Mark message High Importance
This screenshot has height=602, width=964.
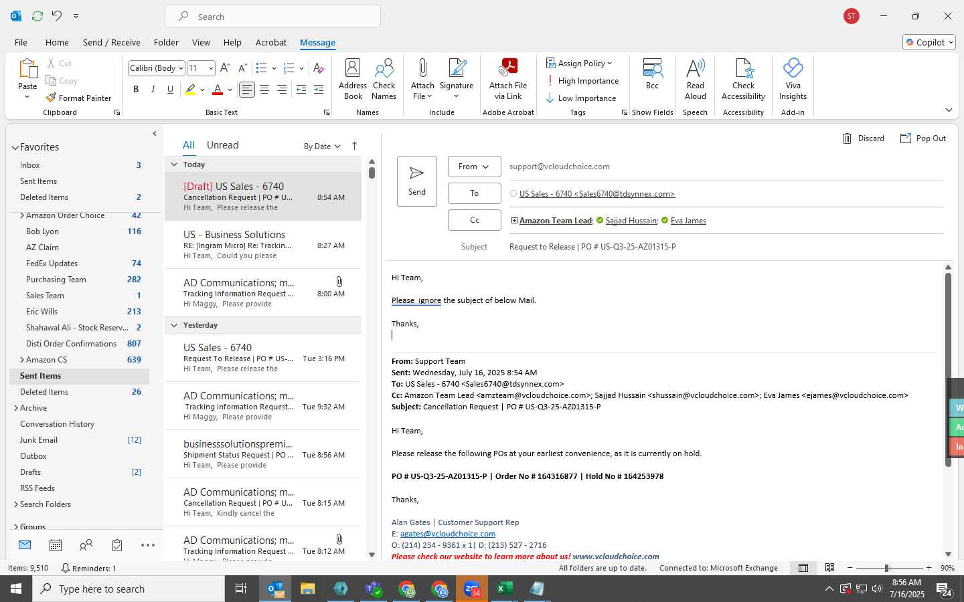click(x=582, y=80)
